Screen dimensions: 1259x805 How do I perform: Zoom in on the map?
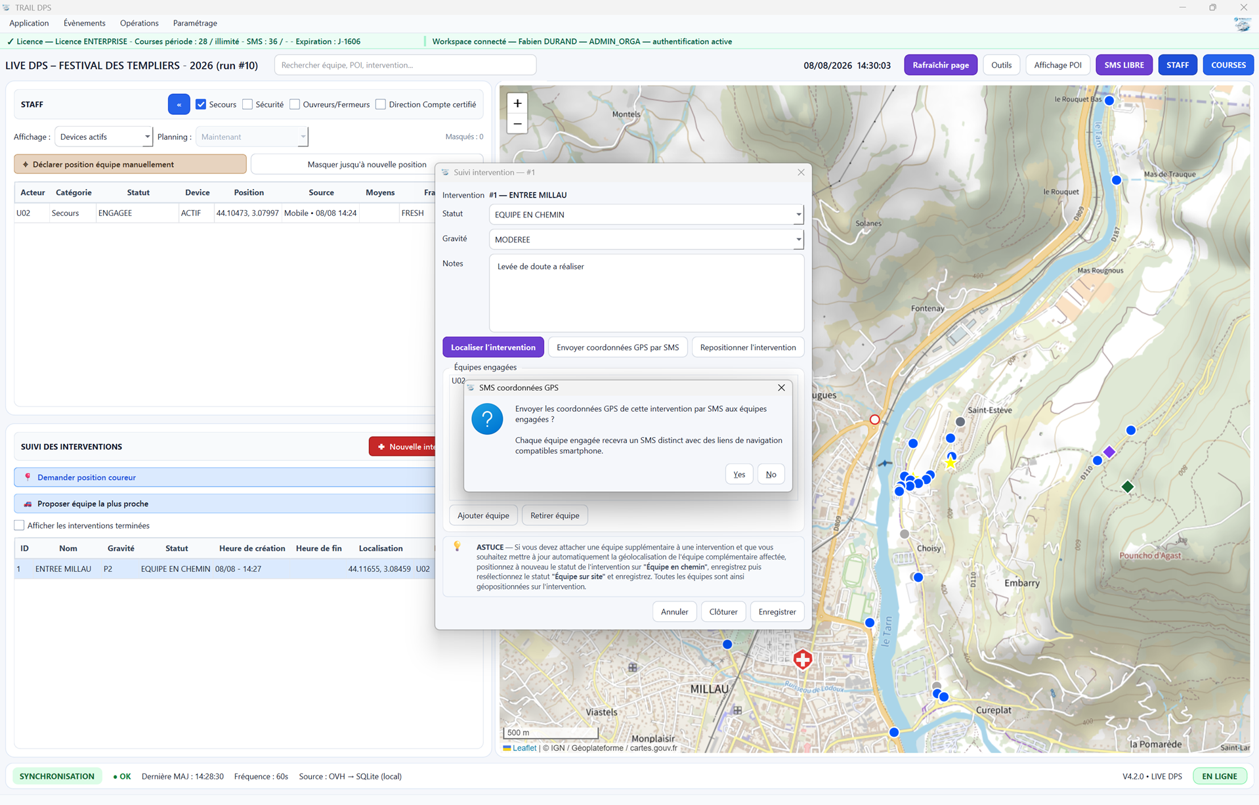click(x=517, y=103)
